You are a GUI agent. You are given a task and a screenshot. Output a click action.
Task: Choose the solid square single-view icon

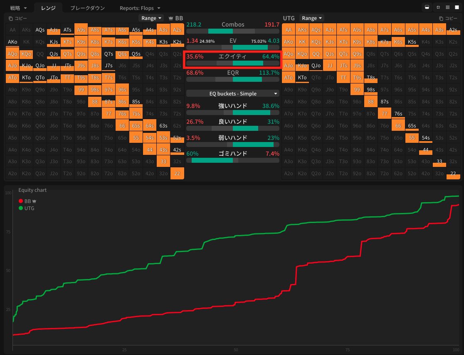457,7
